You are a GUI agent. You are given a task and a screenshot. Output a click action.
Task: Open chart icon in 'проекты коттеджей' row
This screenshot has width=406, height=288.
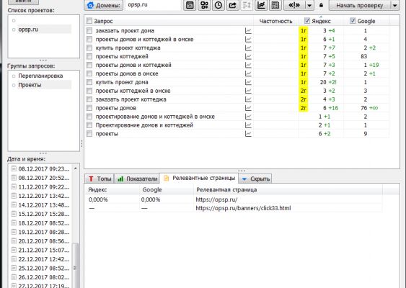tap(248, 56)
